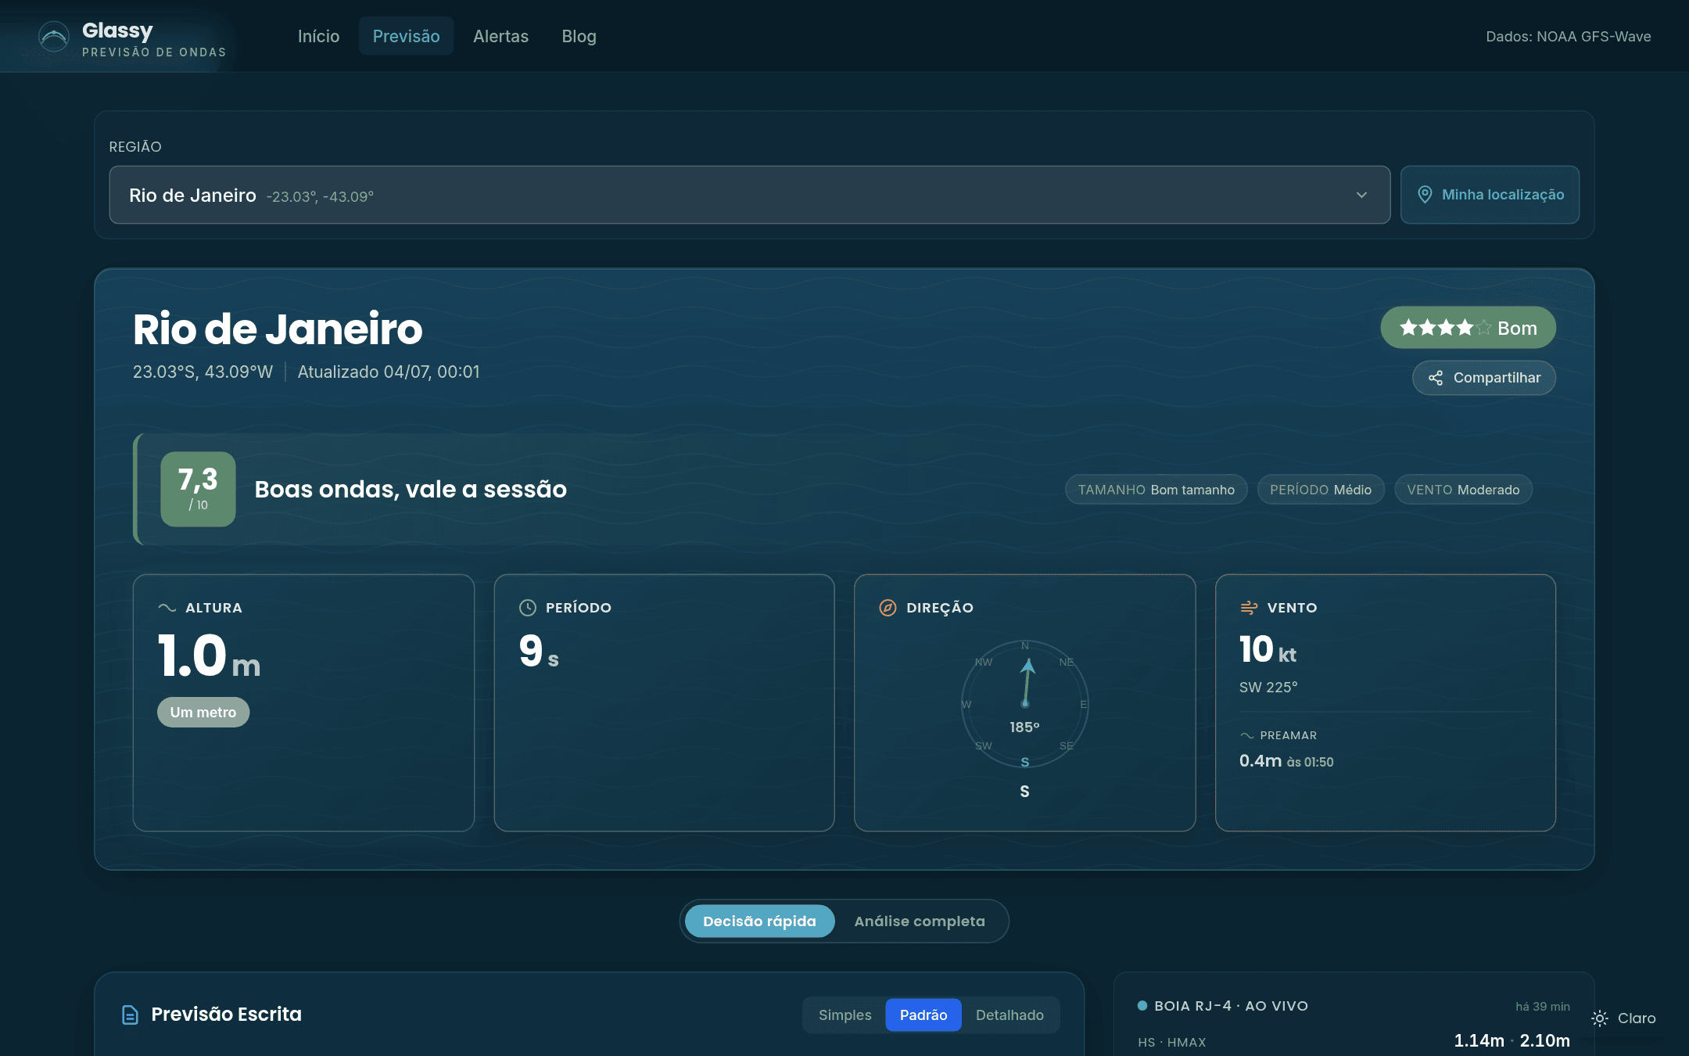Go to the Início page
This screenshot has height=1056, width=1689.
tap(318, 36)
